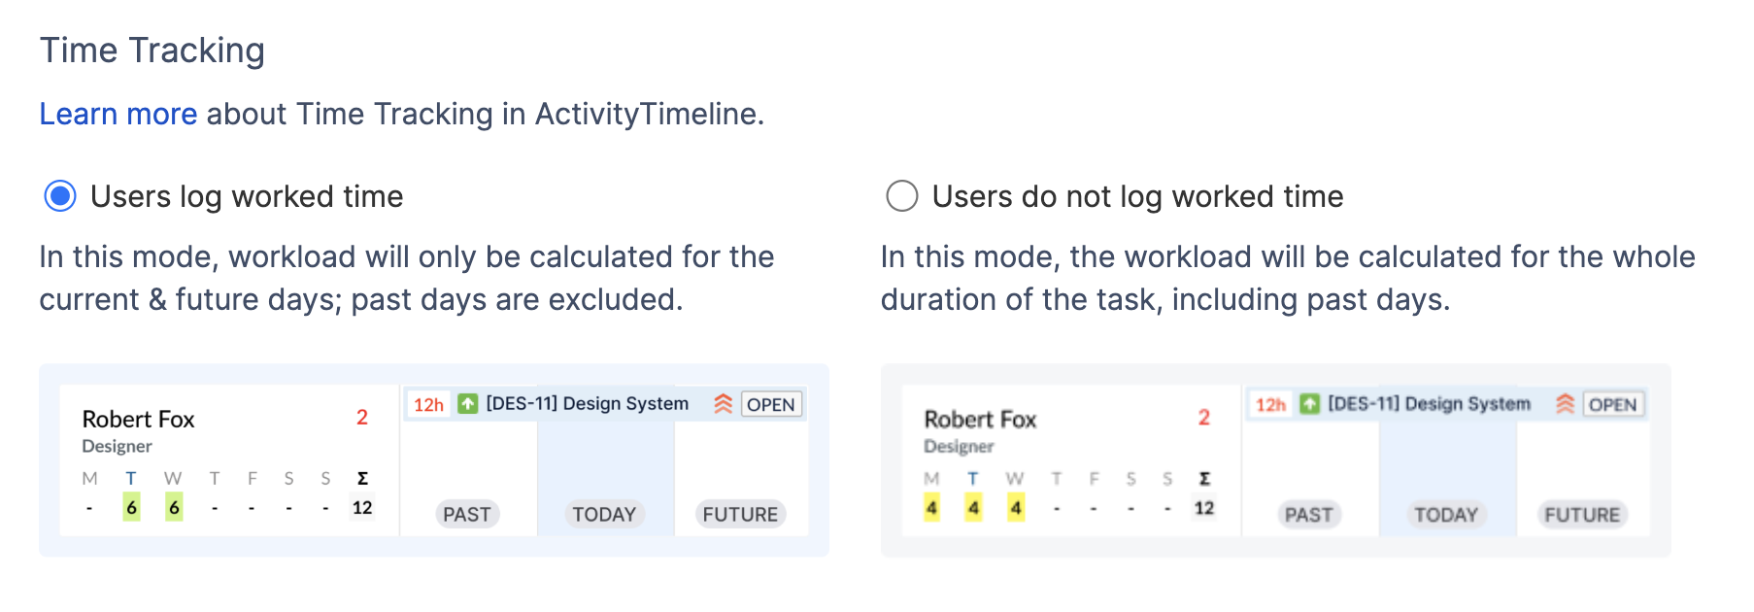1754x612 pixels.
Task: Click the left Robert Fox preview thumbnail
Action: pos(434,460)
